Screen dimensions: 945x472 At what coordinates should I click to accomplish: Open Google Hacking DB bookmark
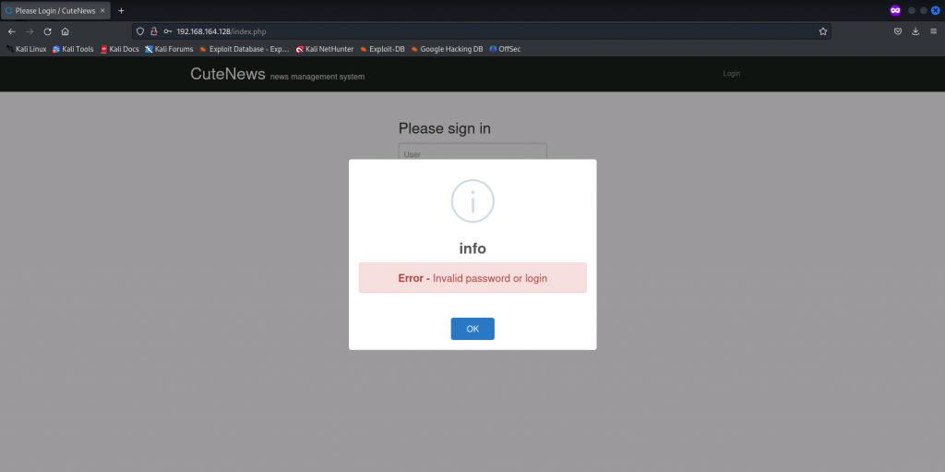pyautogui.click(x=448, y=49)
